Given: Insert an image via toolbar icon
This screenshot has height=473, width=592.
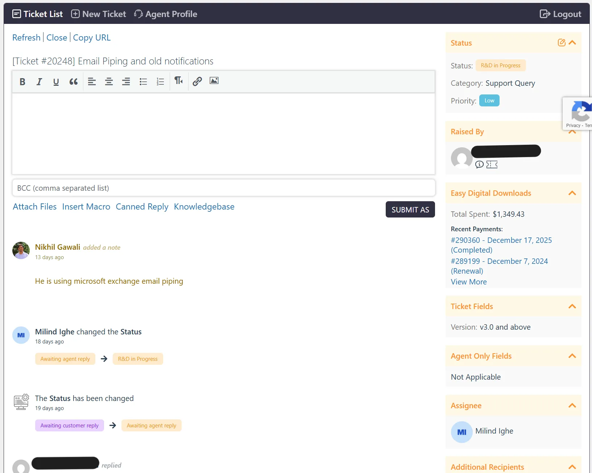Looking at the screenshot, I should tap(214, 81).
